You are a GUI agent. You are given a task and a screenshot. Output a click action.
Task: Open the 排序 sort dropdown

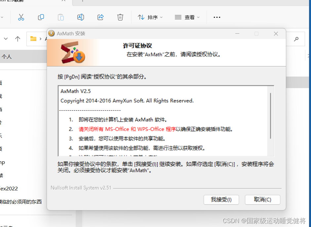coord(150,17)
